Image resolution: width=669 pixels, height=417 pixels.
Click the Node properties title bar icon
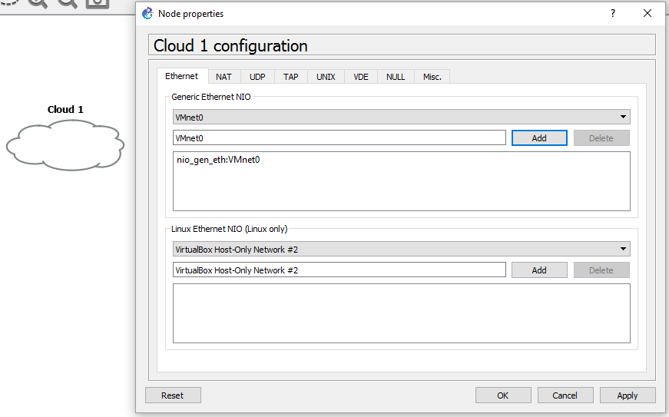[147, 13]
